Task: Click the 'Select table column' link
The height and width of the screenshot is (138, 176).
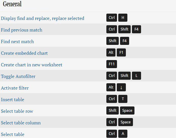Action: pyautogui.click(x=21, y=123)
